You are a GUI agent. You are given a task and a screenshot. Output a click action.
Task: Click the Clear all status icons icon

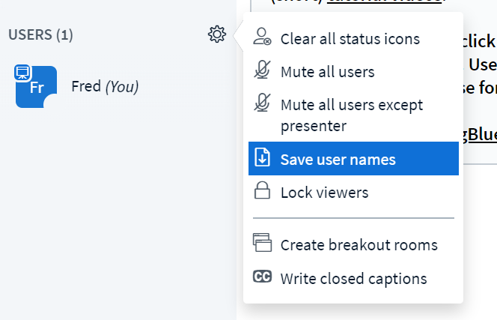262,37
